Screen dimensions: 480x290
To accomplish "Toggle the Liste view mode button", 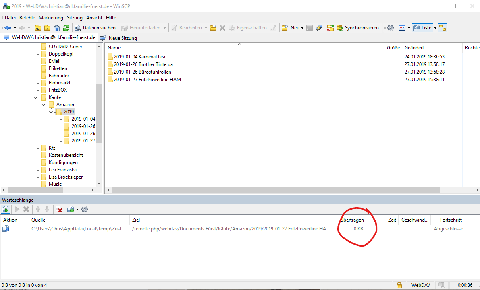I will click(422, 28).
